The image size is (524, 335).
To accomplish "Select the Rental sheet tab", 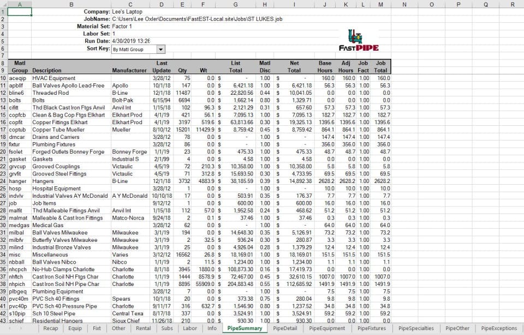I will 144,328.
